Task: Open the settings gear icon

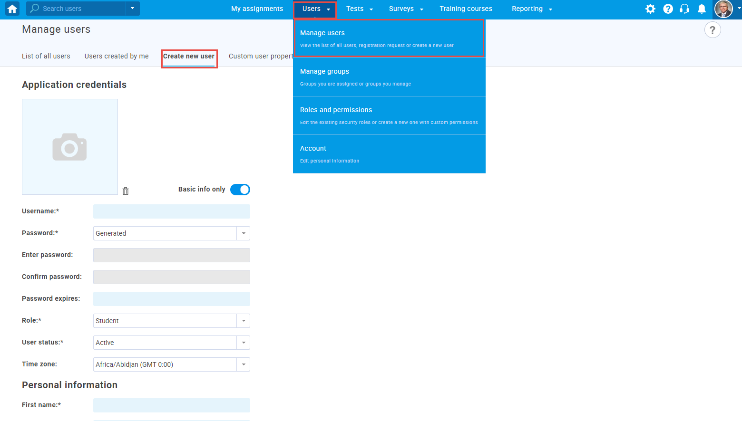Action: pyautogui.click(x=650, y=9)
